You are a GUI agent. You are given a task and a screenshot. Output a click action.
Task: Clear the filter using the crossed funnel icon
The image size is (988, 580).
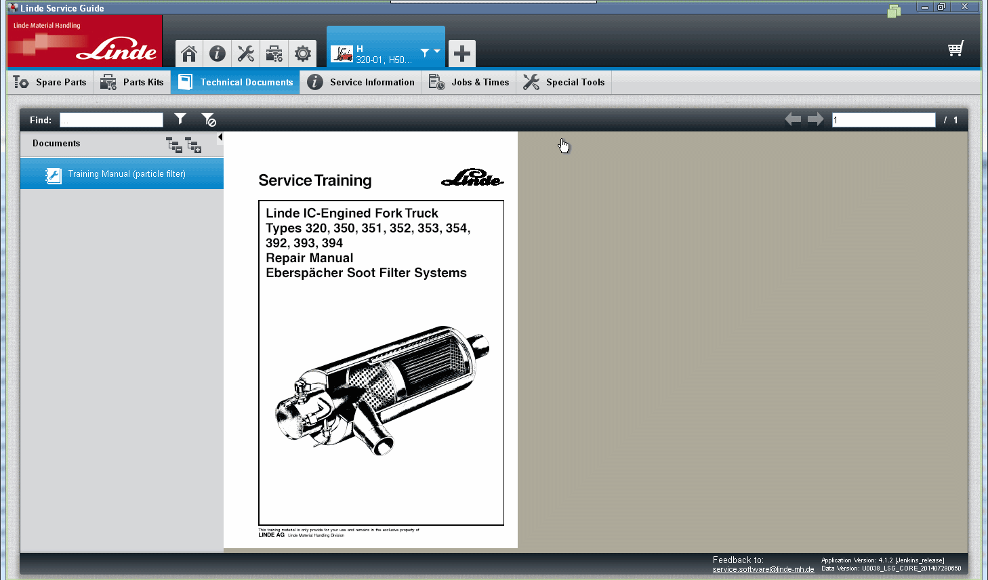[209, 119]
